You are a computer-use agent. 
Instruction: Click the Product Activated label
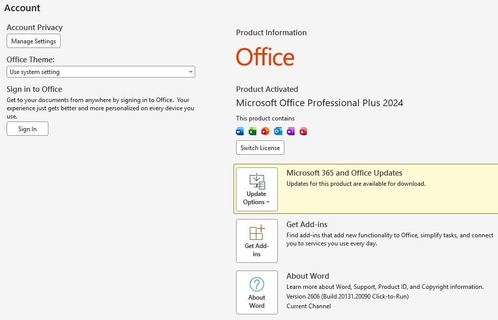(267, 89)
